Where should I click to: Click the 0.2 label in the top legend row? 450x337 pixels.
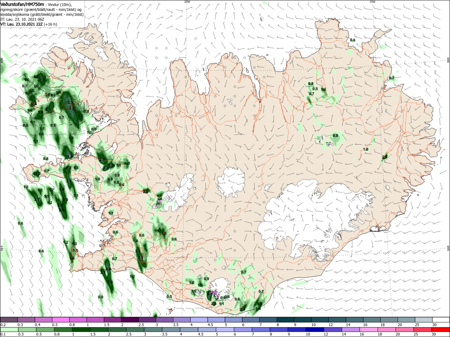click(3, 325)
